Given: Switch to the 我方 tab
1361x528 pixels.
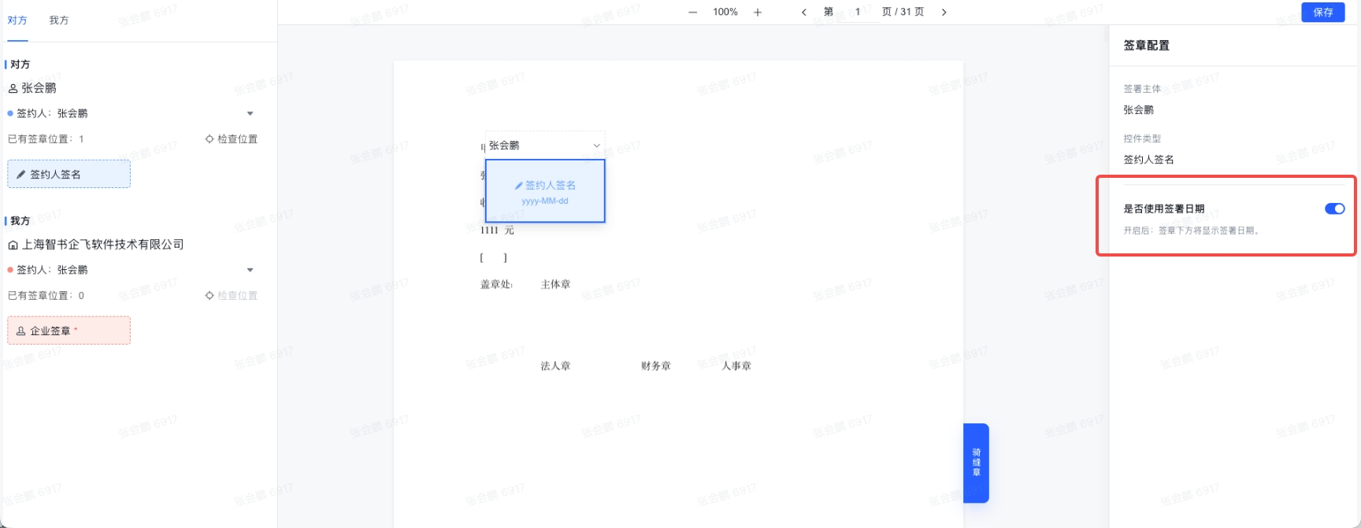Looking at the screenshot, I should pos(59,20).
